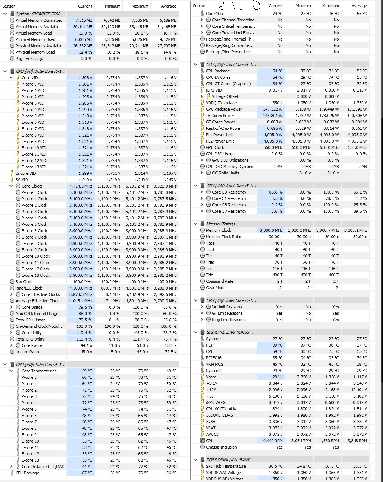383x482 pixels.
Task: Select the Max CPU/Thread Usage row label
Action: point(37,314)
